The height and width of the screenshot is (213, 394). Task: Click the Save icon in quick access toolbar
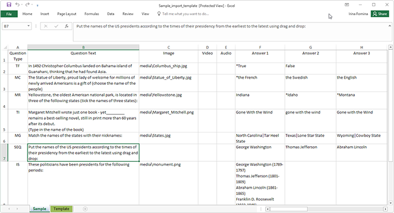pos(9,4)
